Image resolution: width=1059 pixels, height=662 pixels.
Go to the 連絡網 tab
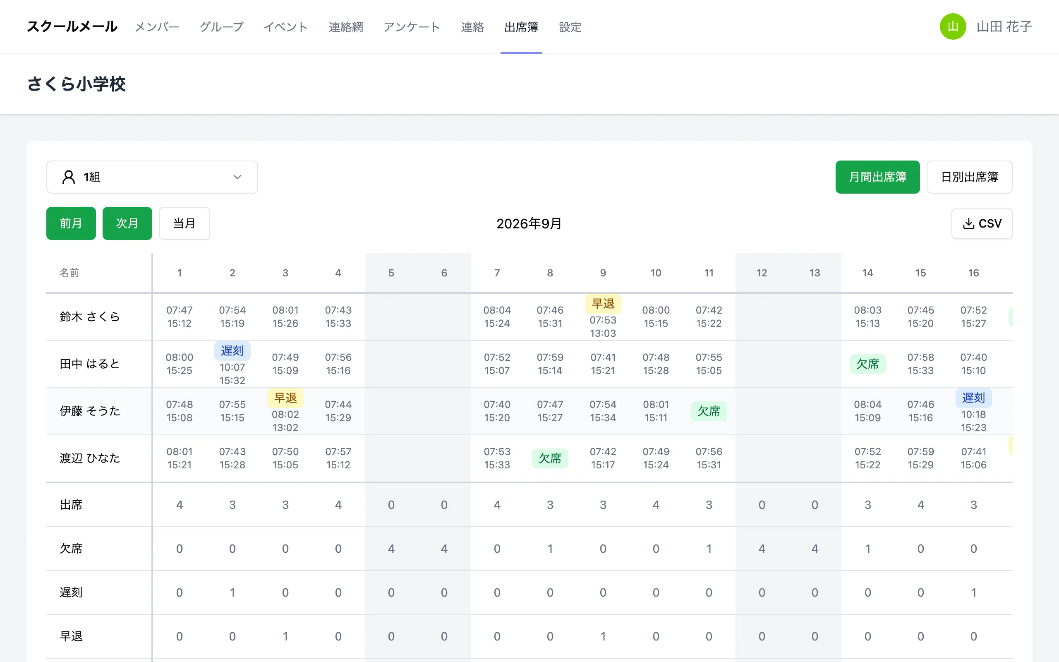point(346,27)
